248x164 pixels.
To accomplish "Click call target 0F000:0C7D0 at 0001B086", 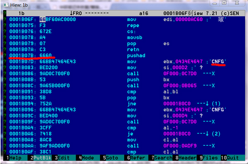I will [x=180, y=73].
